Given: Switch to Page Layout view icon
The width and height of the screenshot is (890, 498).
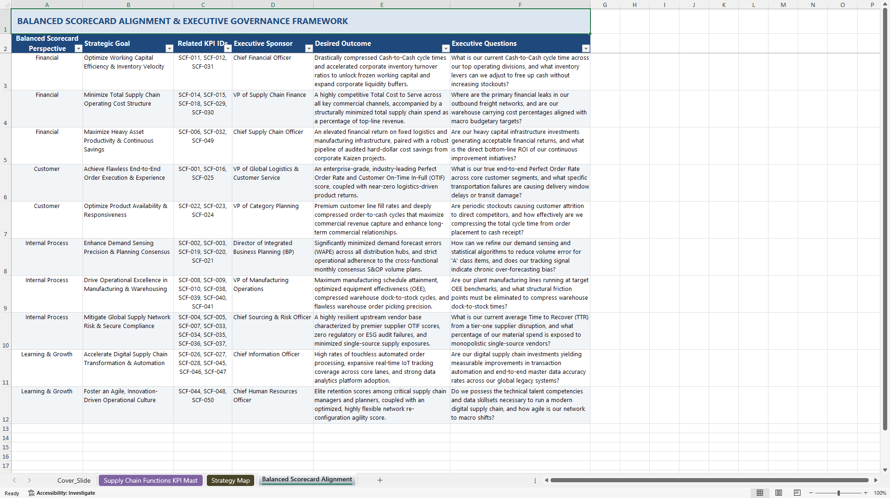Looking at the screenshot, I should pyautogui.click(x=779, y=493).
